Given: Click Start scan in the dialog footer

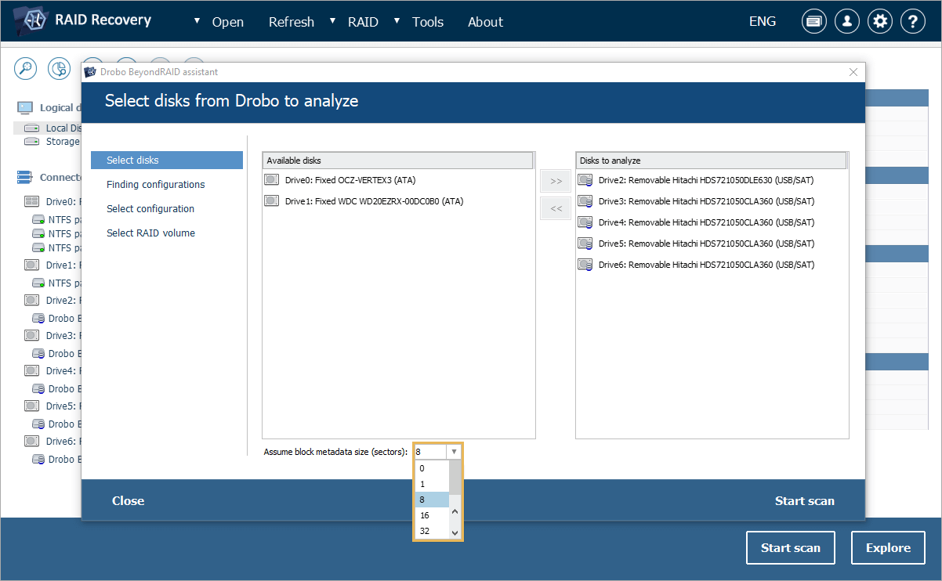Looking at the screenshot, I should [805, 501].
